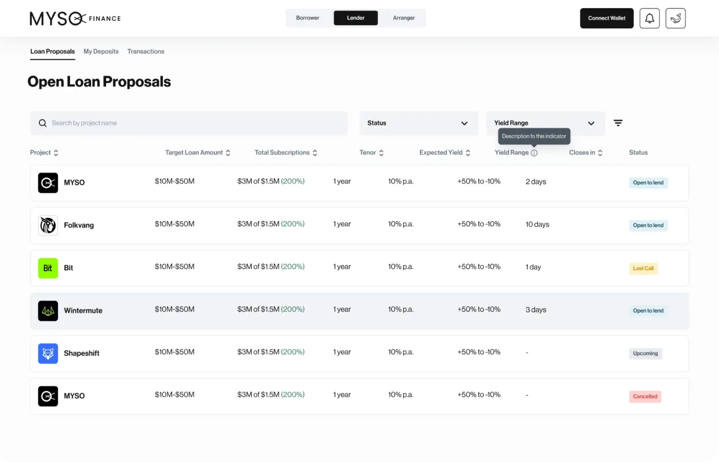Open the notifications bell icon
Screen dimensions: 719x463
point(649,18)
